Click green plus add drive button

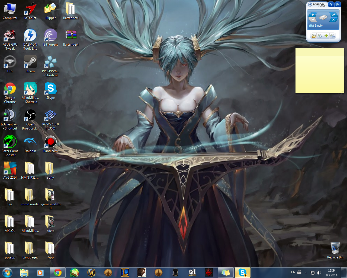(326, 36)
